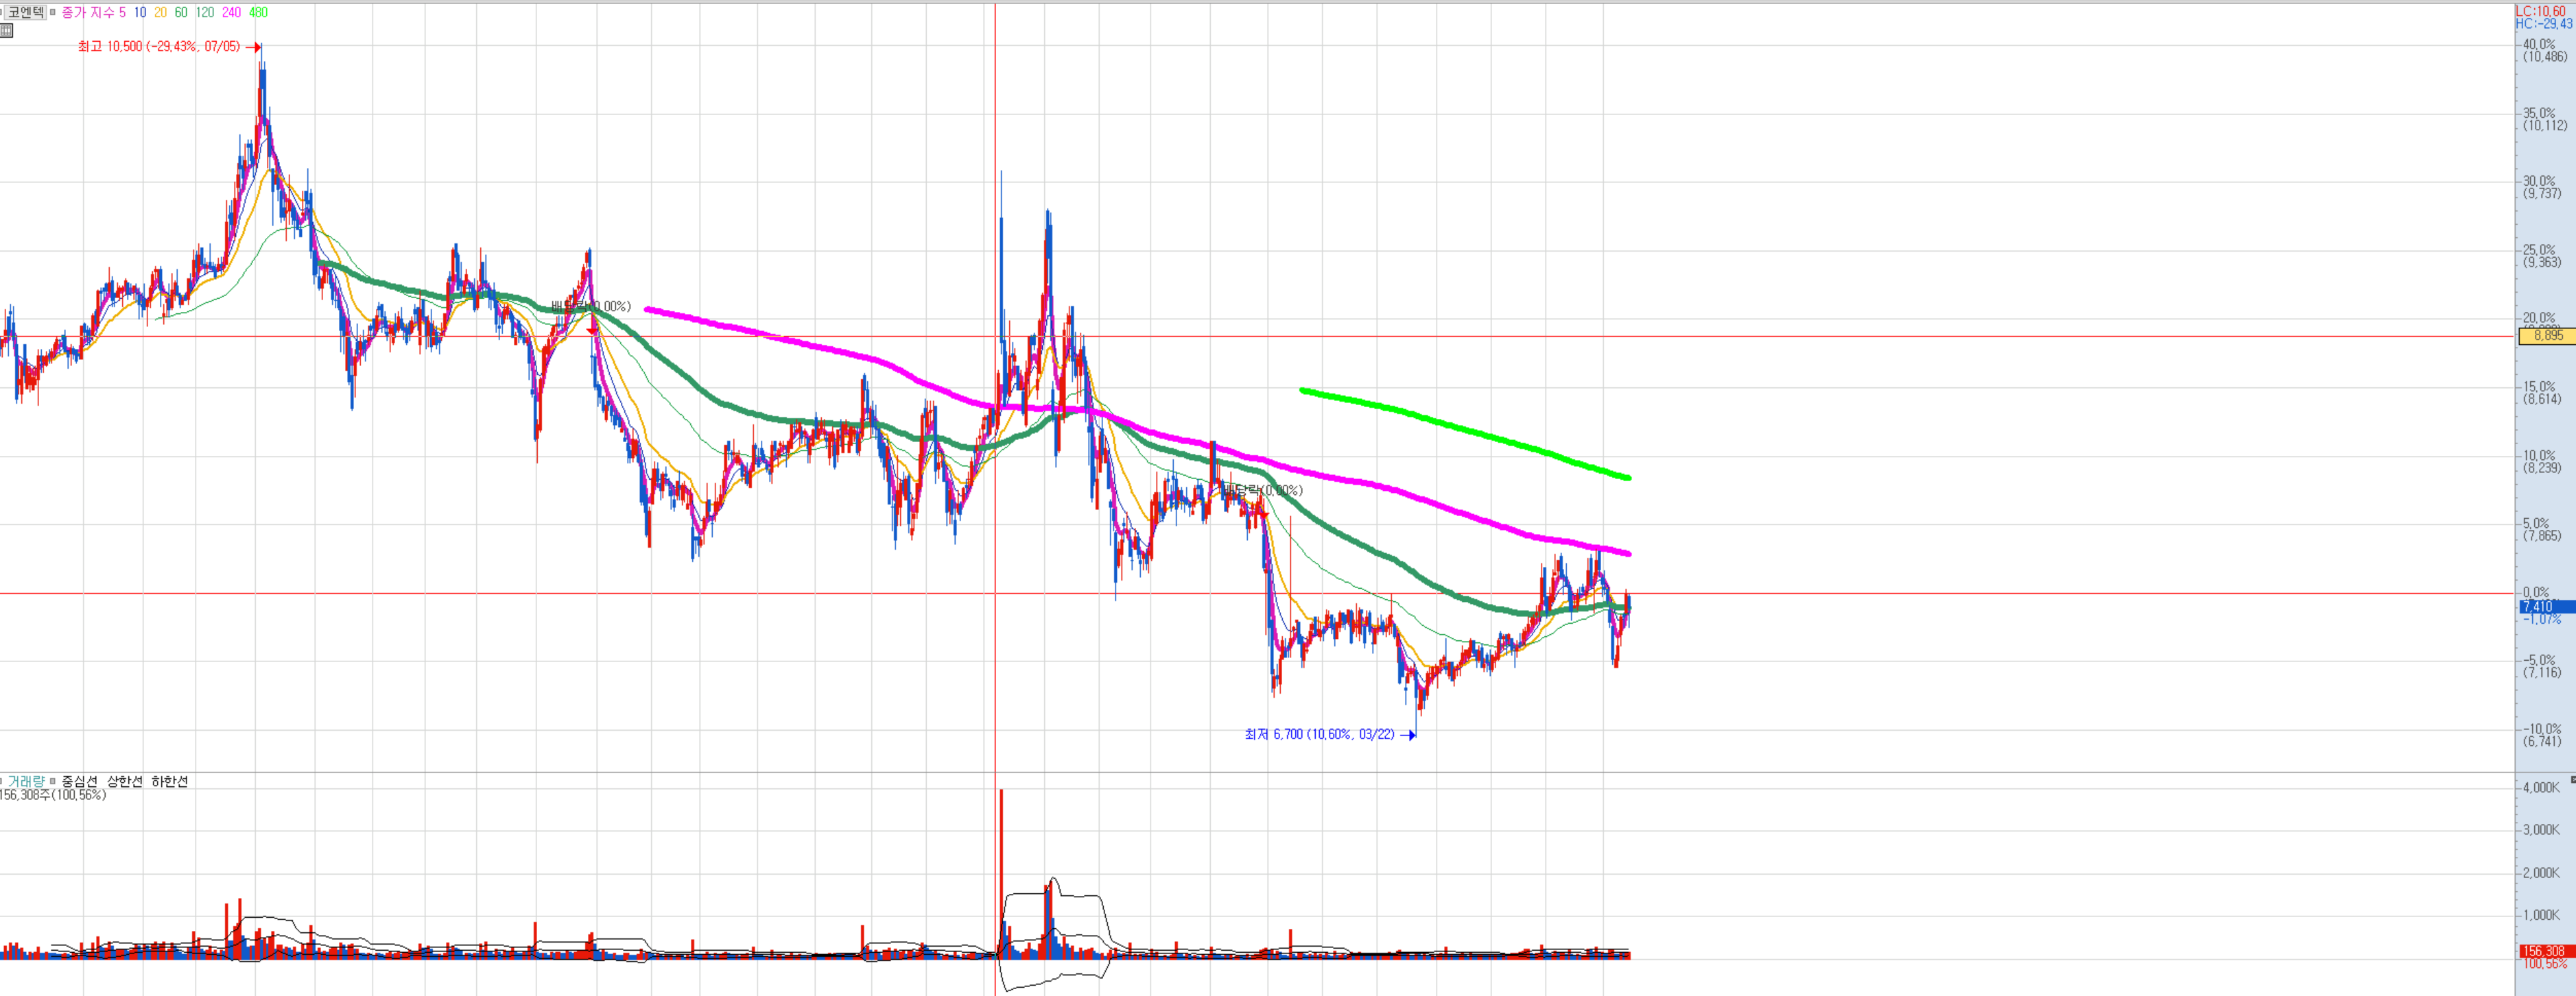
Task: Click the 거래량 volume indicator label
Action: click(26, 781)
